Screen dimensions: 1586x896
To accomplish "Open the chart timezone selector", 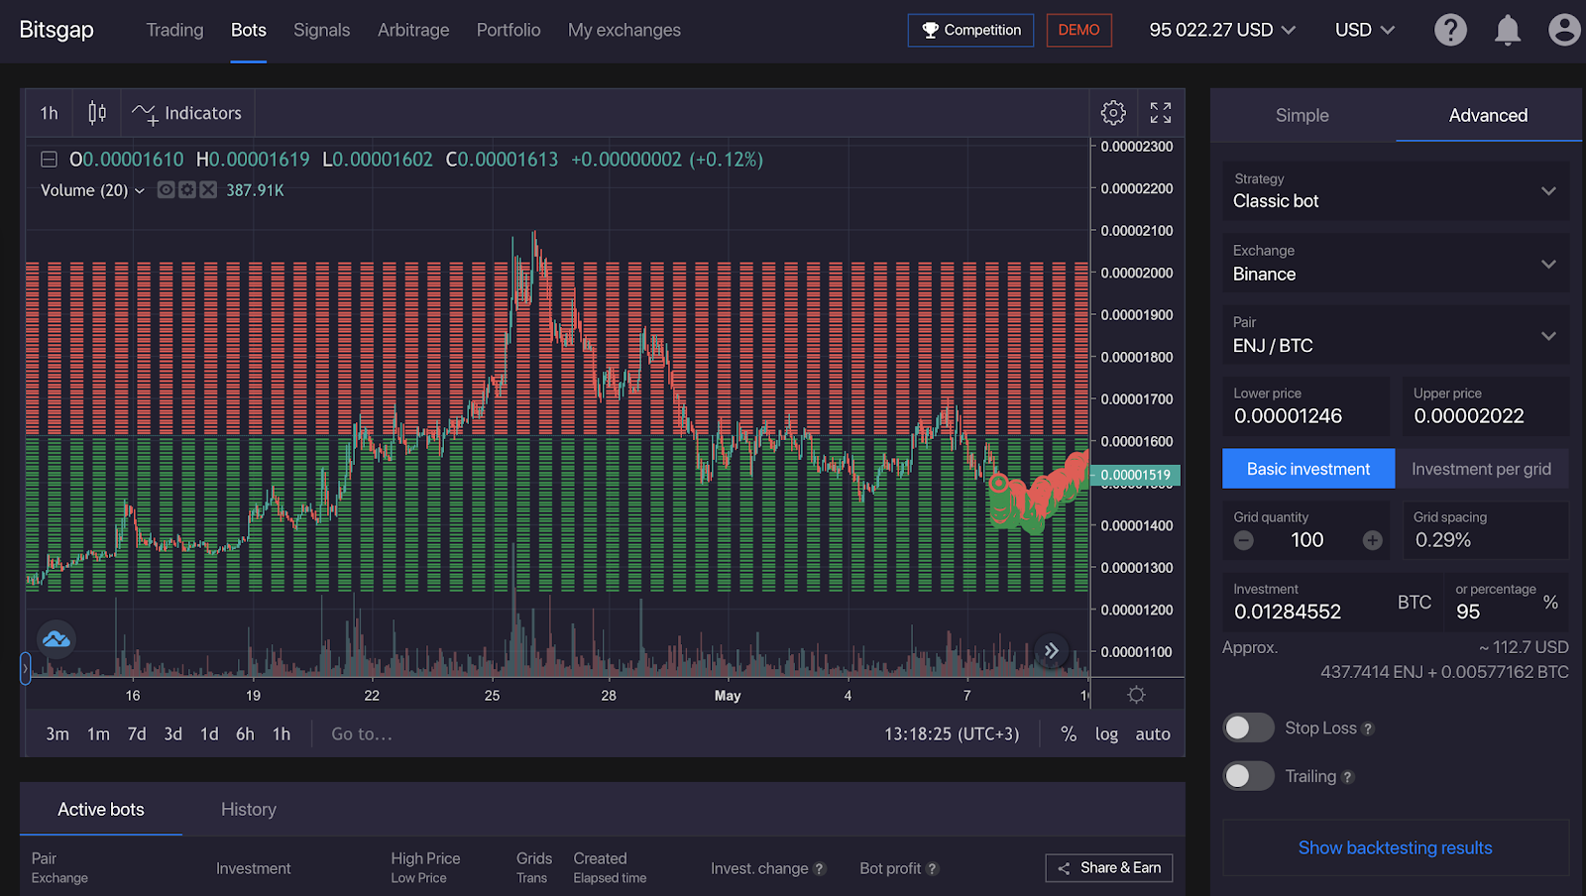I will [952, 734].
